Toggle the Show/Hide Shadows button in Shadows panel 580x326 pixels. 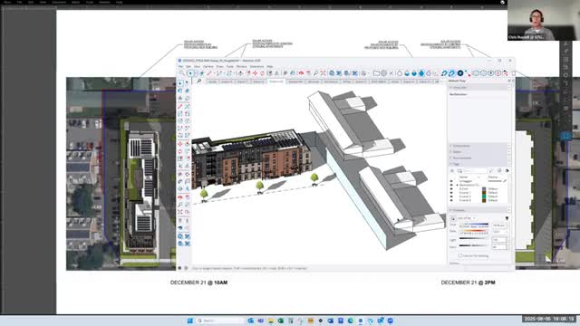[453, 218]
